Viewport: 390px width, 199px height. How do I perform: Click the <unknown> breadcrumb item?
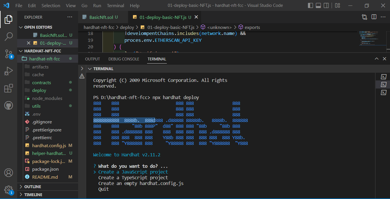tap(219, 27)
